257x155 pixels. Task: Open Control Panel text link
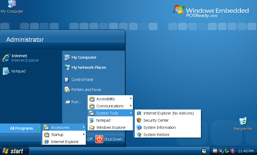82,80
